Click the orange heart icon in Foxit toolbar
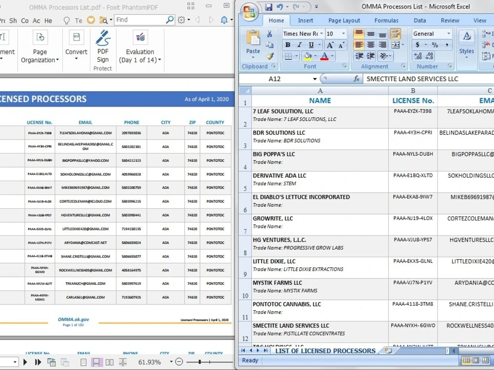The width and height of the screenshot is (494, 370). point(91,20)
